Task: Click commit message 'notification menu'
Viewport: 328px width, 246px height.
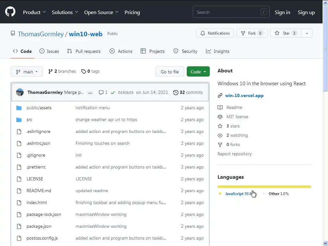Action: click(93, 108)
